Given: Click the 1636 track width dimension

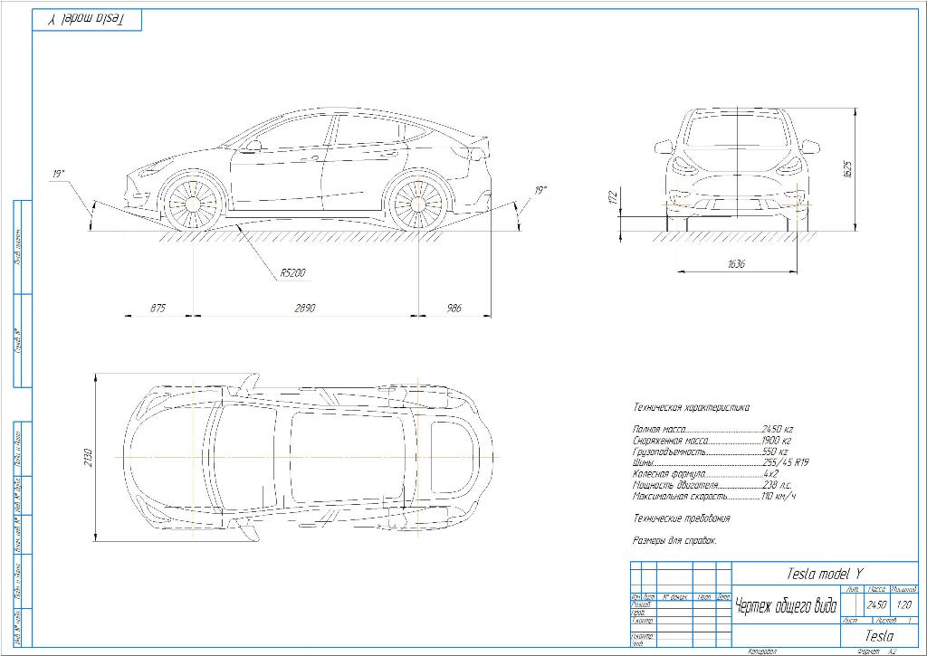Looking at the screenshot, I should tap(736, 263).
